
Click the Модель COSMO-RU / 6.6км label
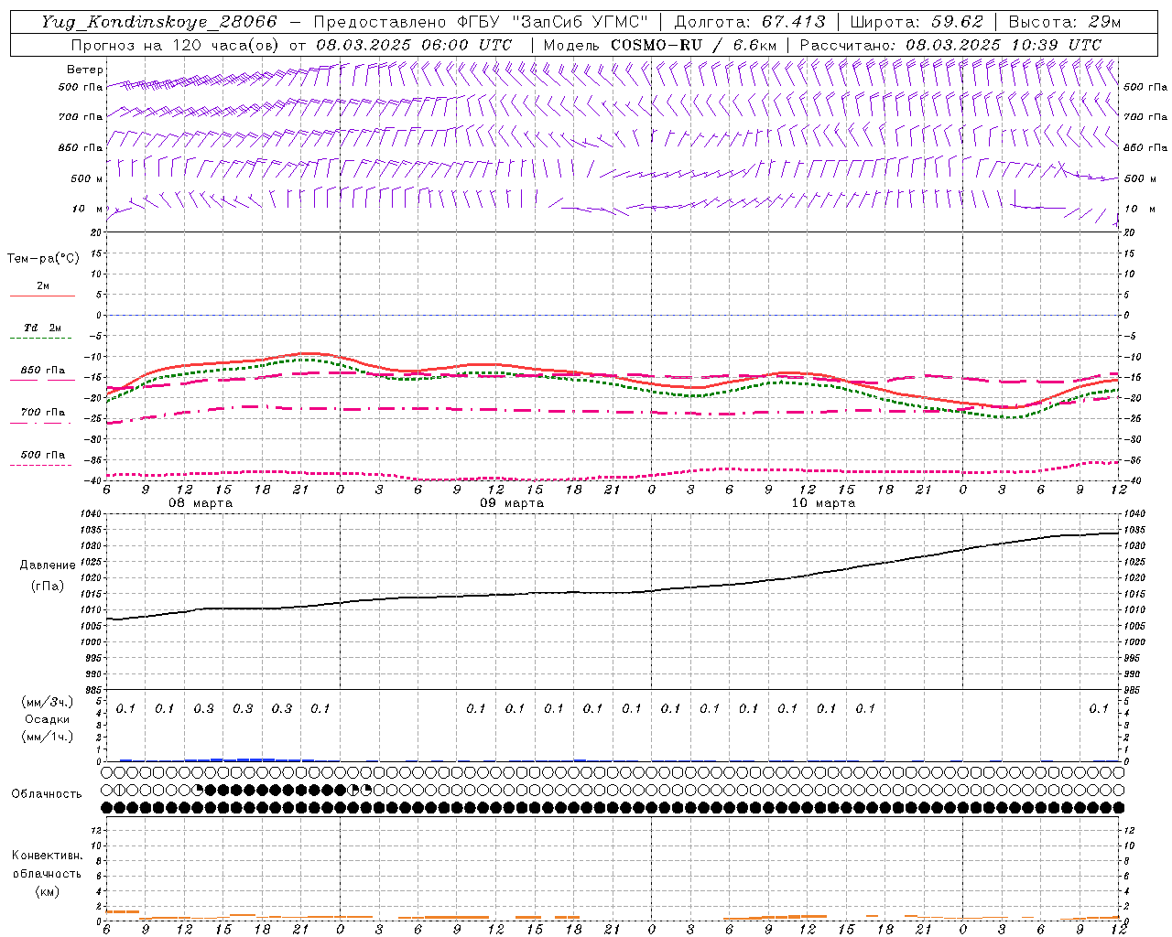tap(659, 45)
